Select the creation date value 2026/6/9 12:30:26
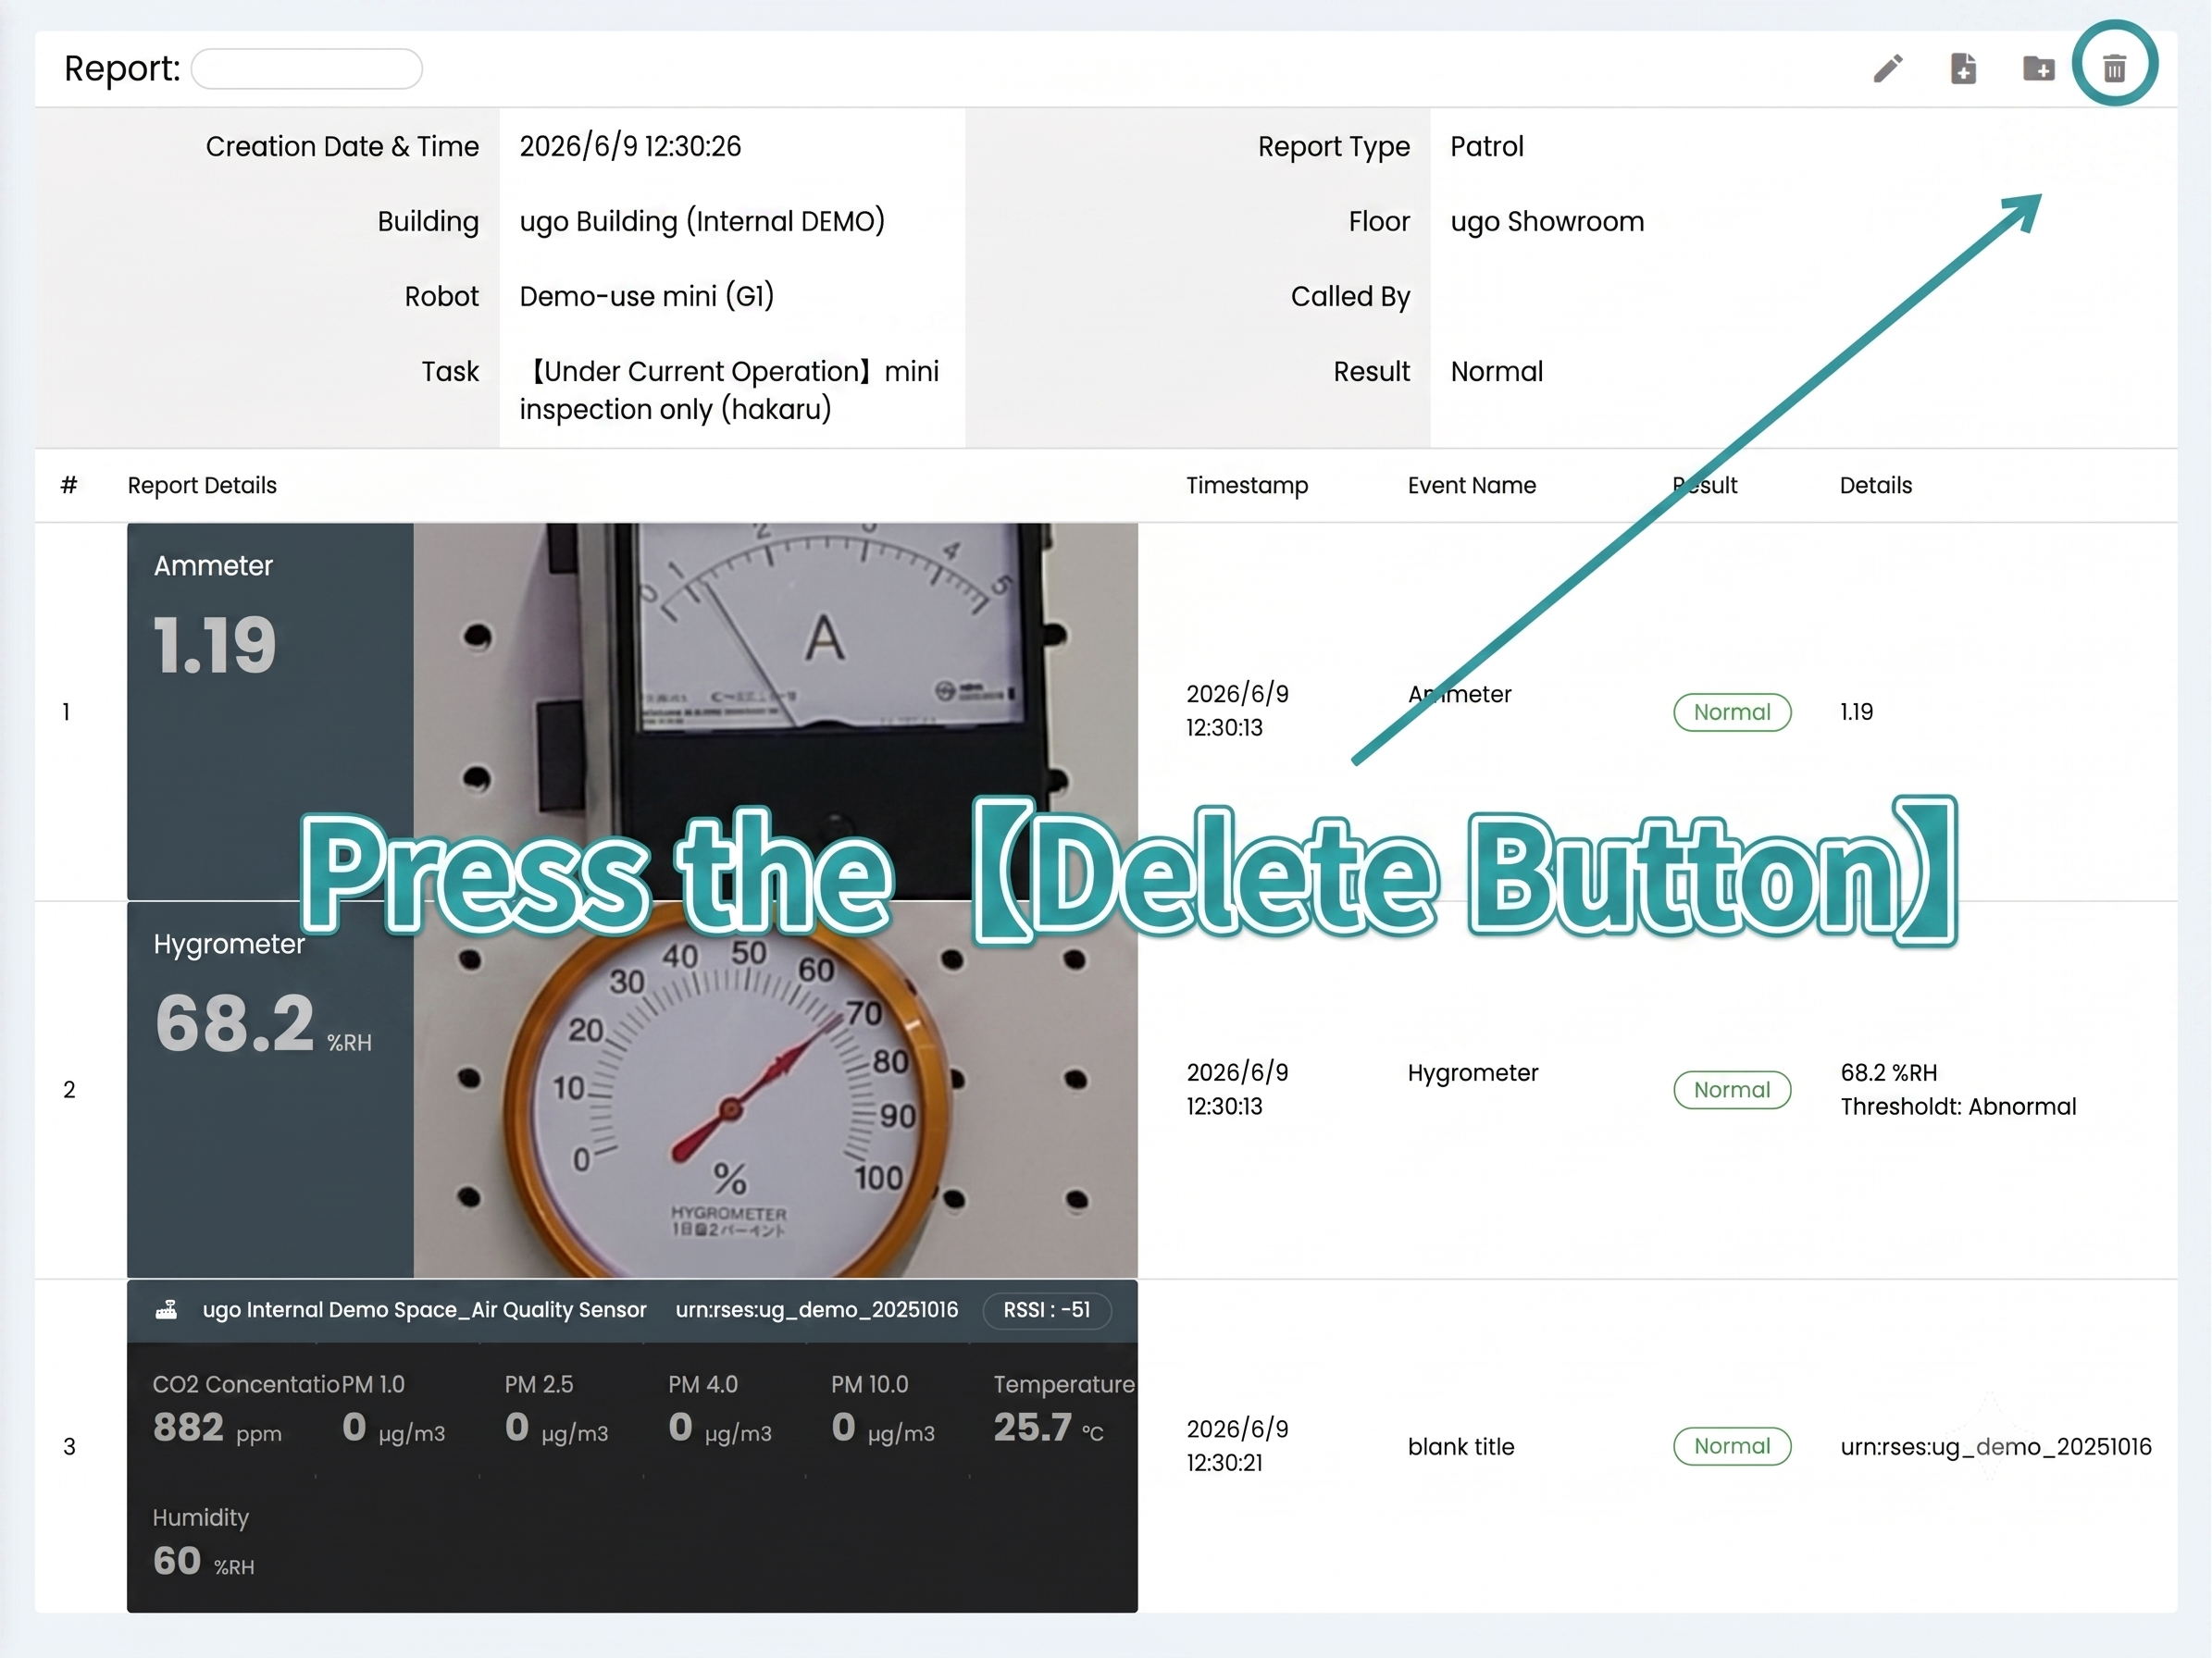 [631, 146]
